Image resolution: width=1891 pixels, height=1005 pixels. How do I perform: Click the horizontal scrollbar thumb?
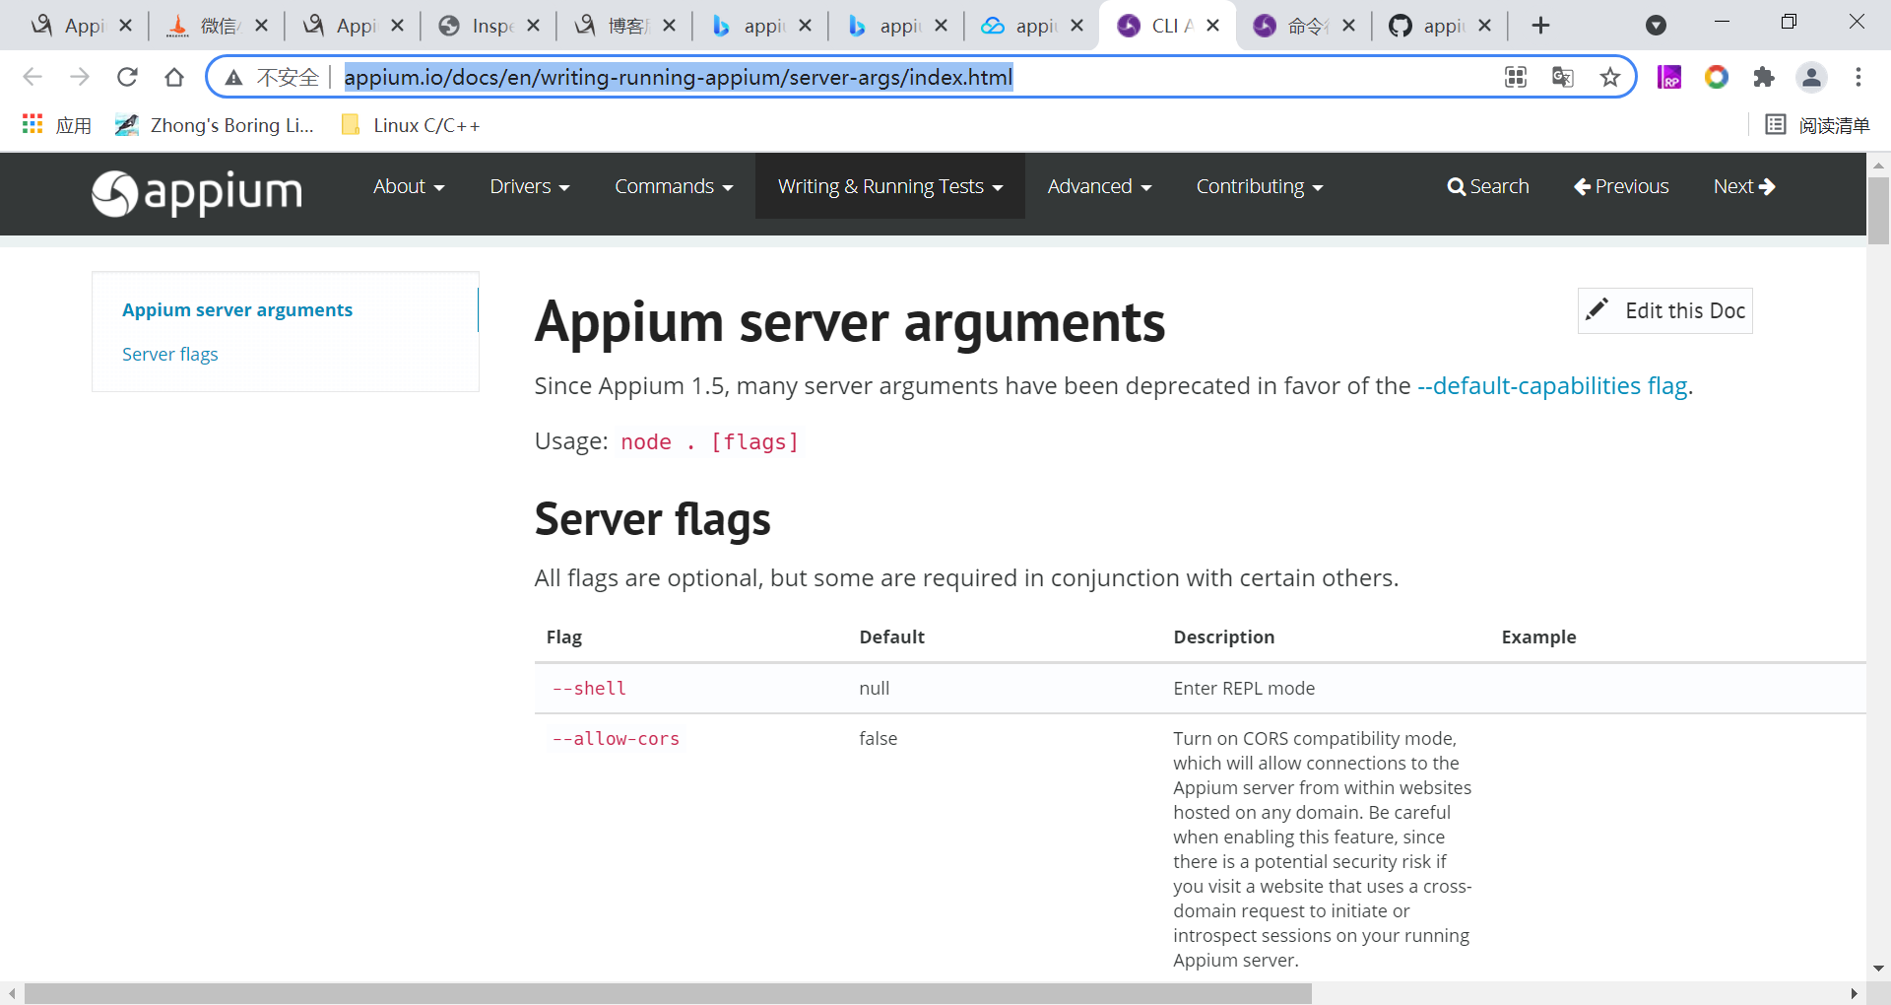coord(668,994)
